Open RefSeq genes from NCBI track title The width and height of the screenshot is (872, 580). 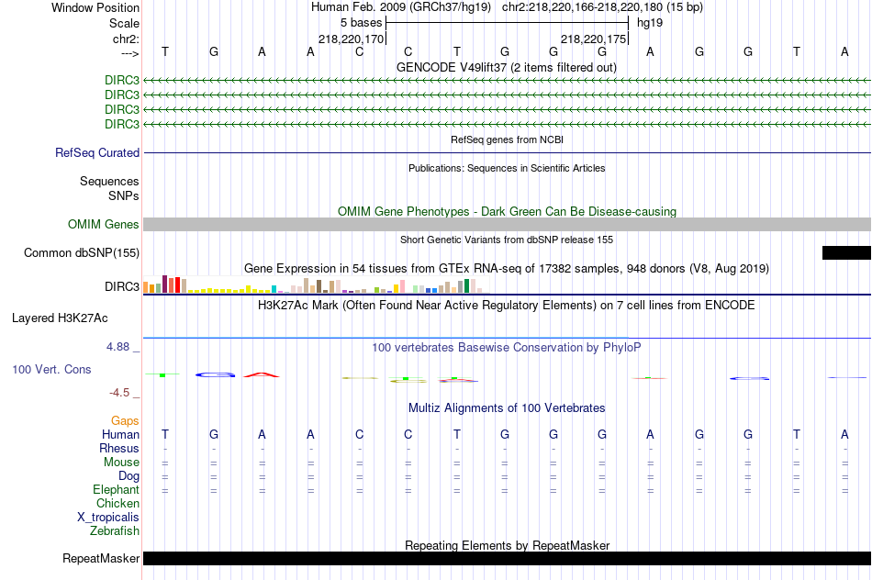click(507, 139)
